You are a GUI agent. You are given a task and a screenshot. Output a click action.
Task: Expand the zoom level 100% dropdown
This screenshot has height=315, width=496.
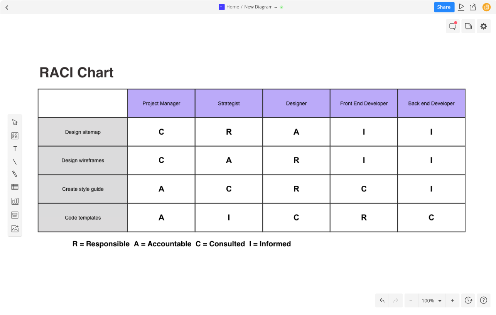(440, 301)
